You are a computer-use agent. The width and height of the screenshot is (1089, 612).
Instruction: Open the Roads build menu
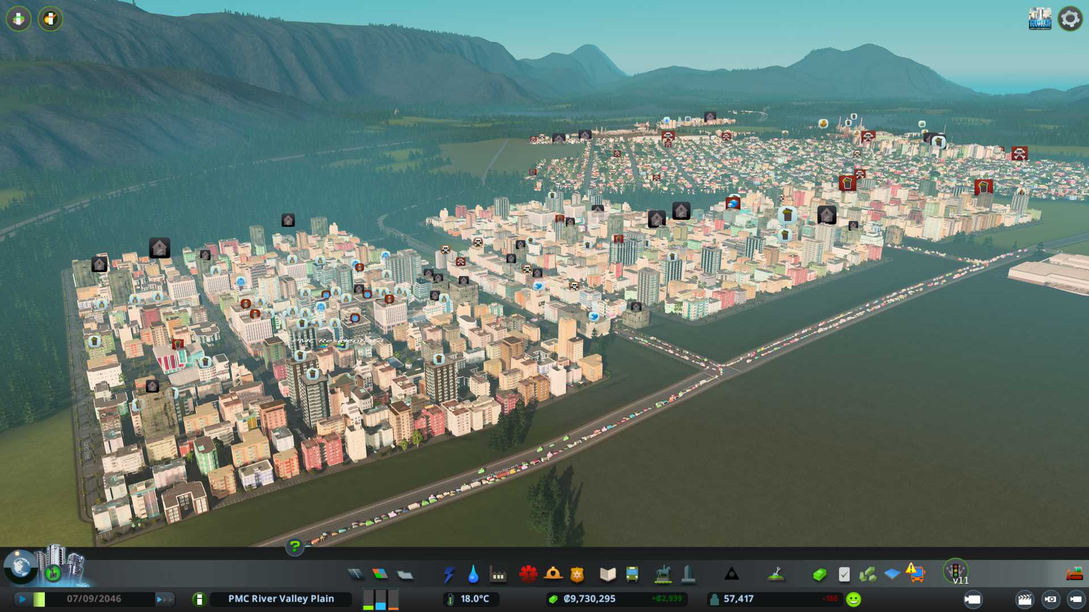tap(356, 575)
